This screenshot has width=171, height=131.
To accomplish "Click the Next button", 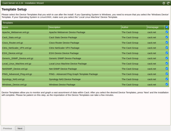I will pyautogui.click(x=20, y=128).
